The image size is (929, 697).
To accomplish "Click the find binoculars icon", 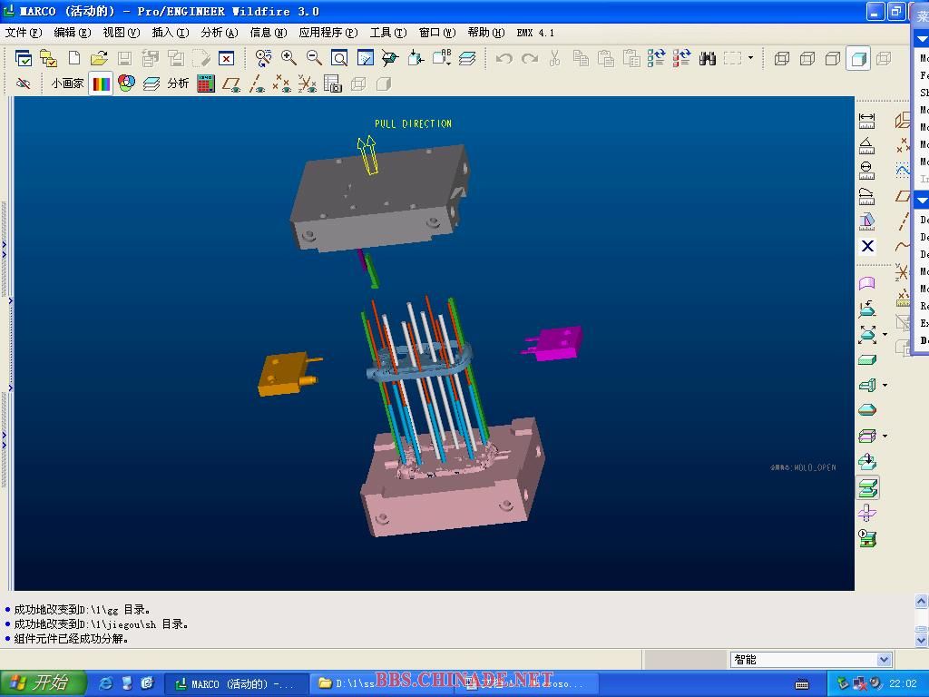I will 707,58.
